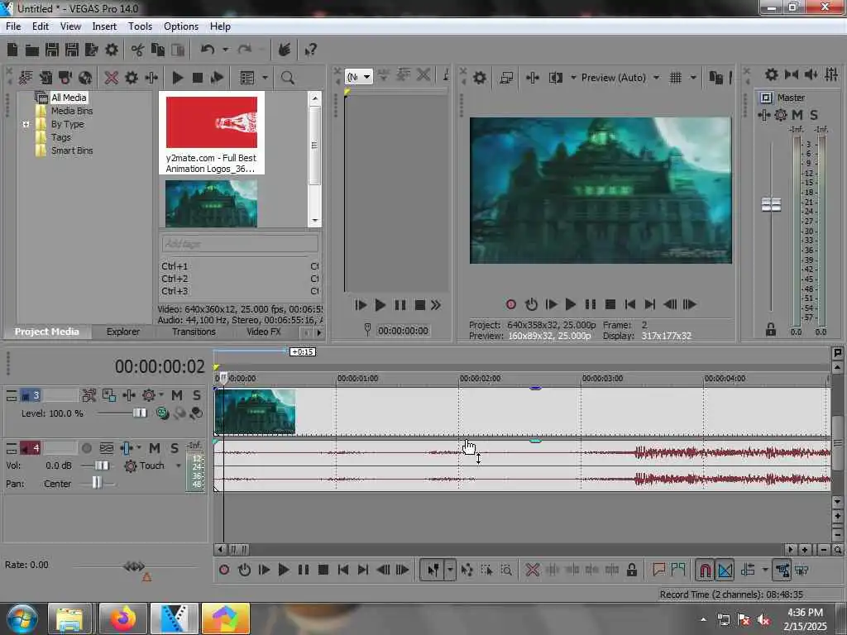Open the File menu
The image size is (847, 635).
pos(13,26)
